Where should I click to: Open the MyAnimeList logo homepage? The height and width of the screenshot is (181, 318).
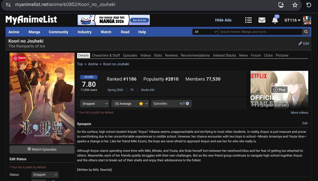point(31,20)
